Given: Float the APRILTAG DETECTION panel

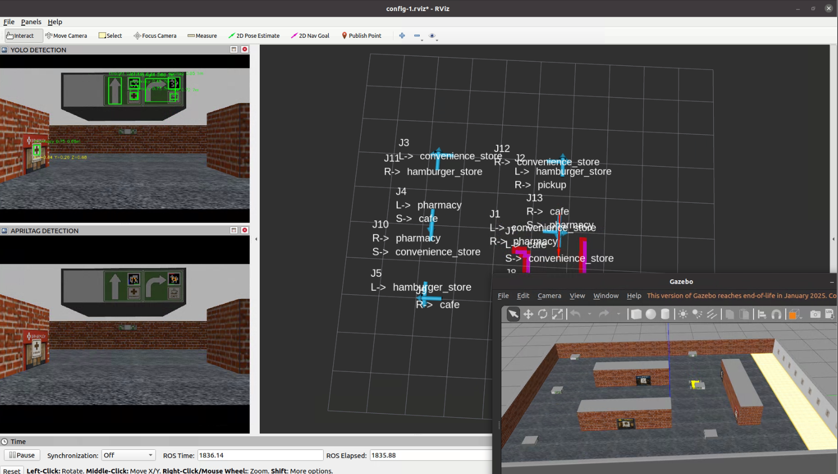Looking at the screenshot, I should point(234,230).
